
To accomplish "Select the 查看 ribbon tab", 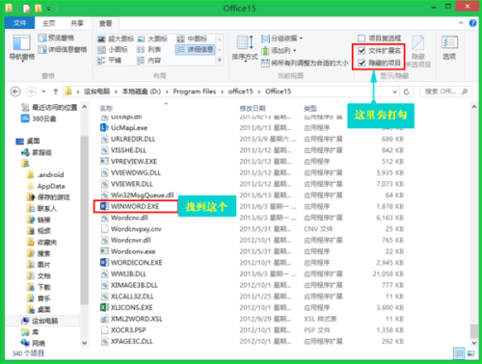I will click(x=105, y=23).
